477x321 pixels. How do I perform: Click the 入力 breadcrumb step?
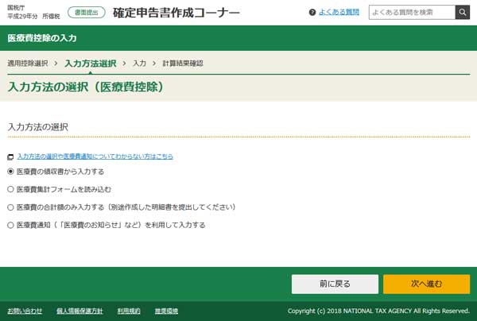point(140,62)
